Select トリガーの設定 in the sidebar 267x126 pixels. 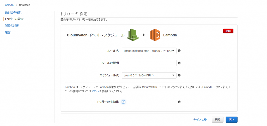pos(14,19)
